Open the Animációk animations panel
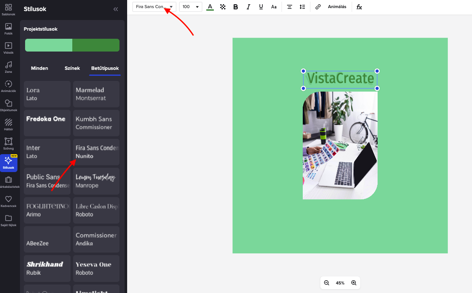 (9, 86)
